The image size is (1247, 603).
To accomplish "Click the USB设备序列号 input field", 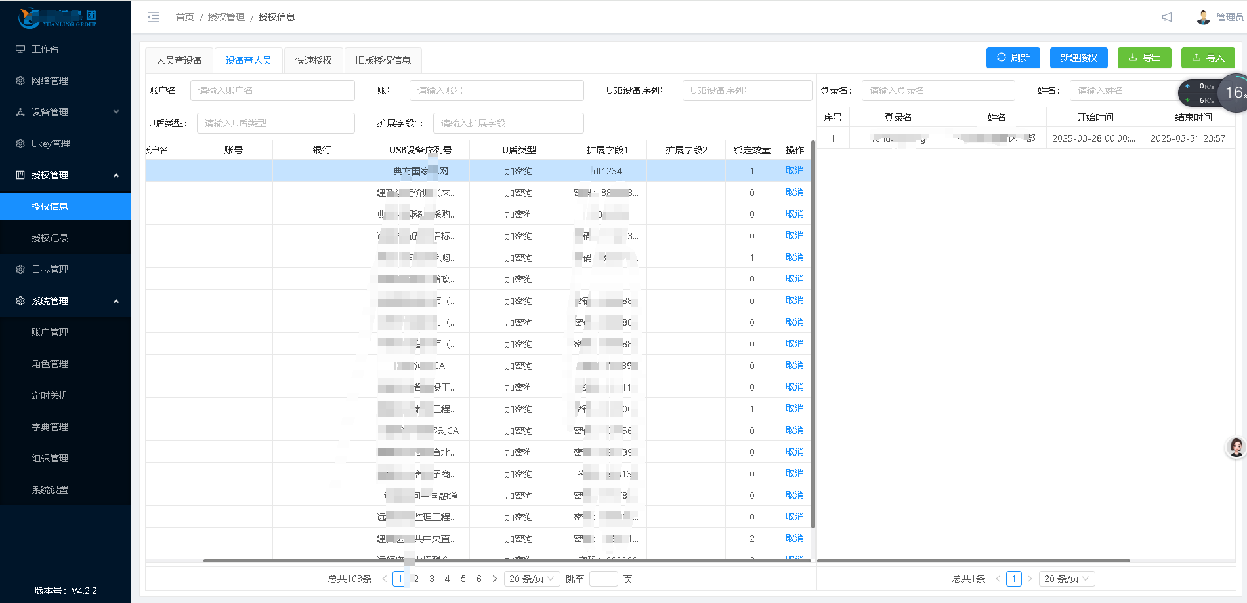I will point(746,90).
